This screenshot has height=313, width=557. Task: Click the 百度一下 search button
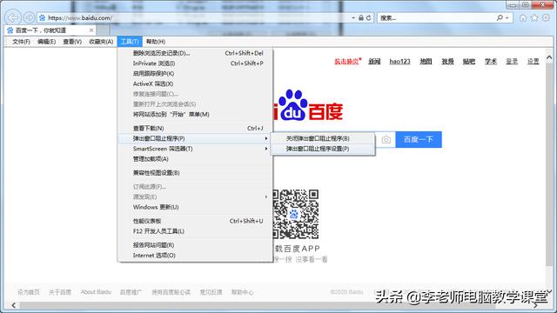[x=419, y=139]
